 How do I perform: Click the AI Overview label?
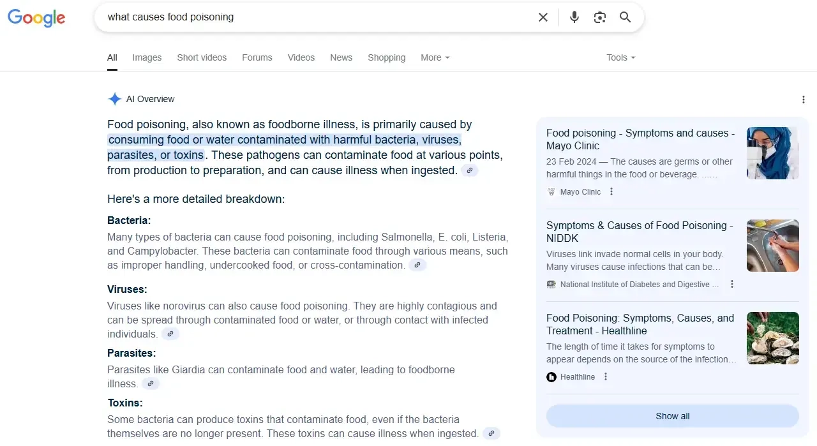150,99
